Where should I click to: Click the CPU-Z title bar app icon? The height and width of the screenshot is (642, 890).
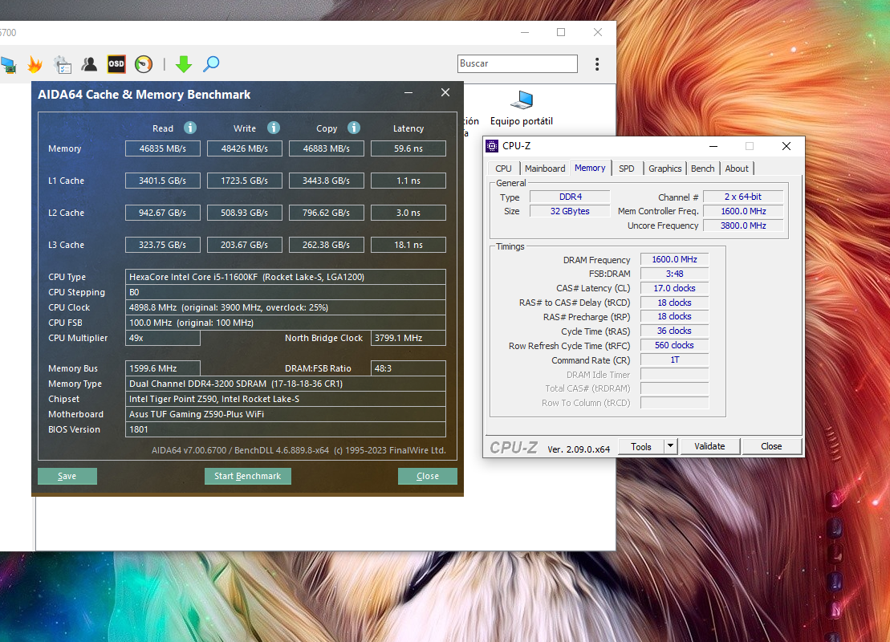492,146
